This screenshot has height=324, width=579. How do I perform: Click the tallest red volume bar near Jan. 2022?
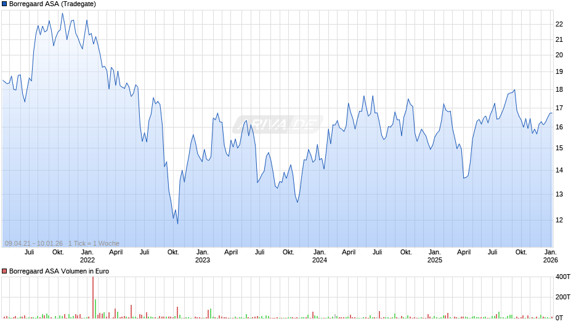[x=93, y=298]
